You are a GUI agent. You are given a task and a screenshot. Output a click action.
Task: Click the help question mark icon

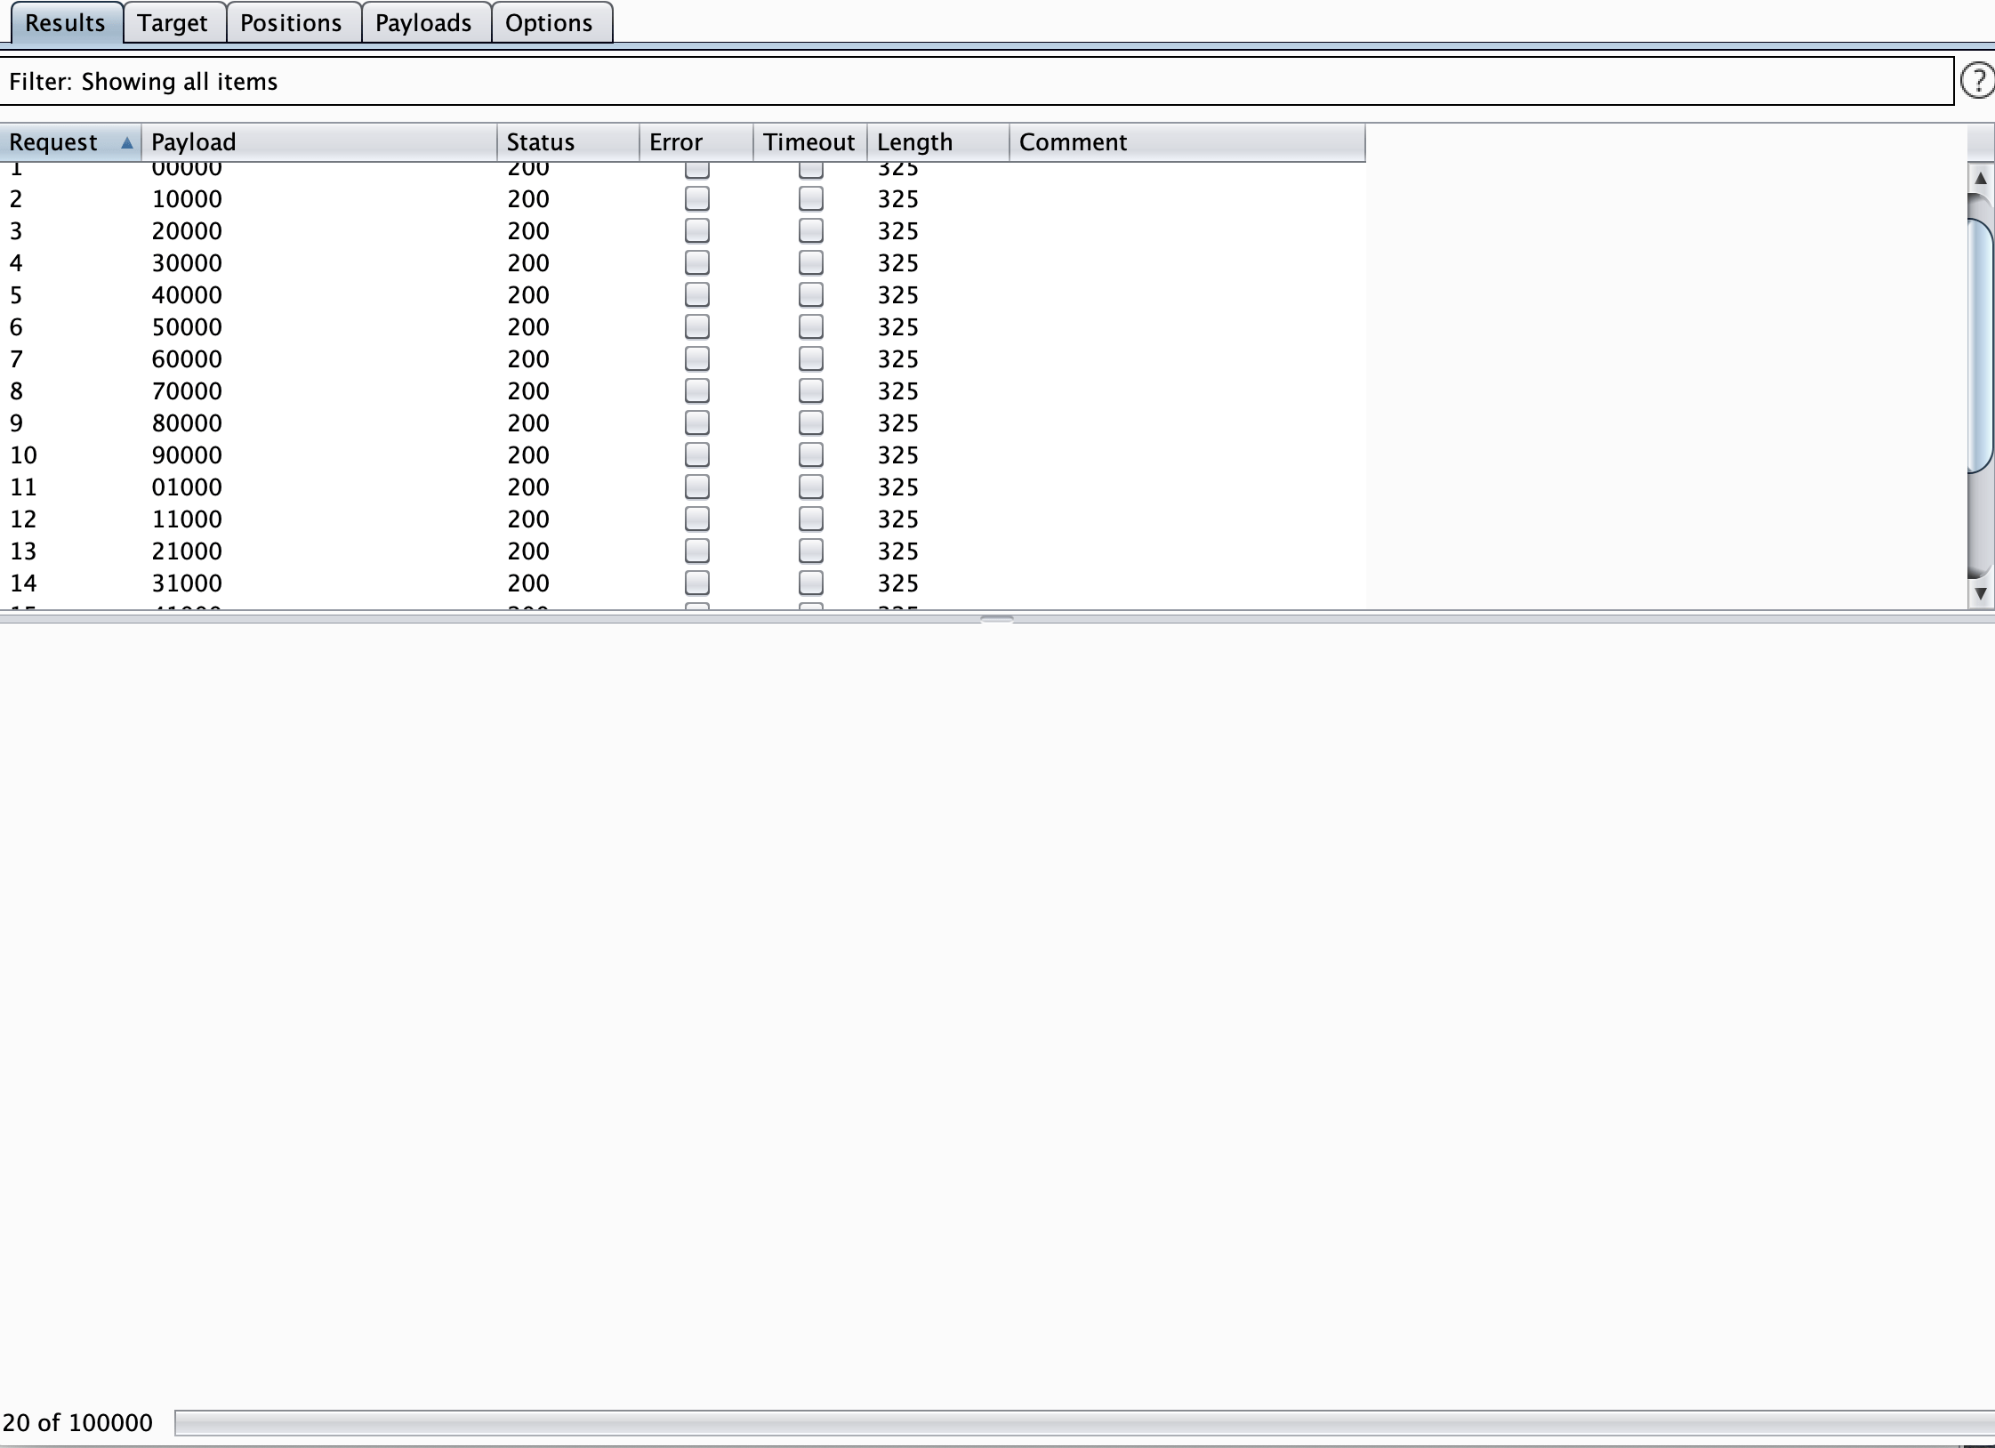1976,81
